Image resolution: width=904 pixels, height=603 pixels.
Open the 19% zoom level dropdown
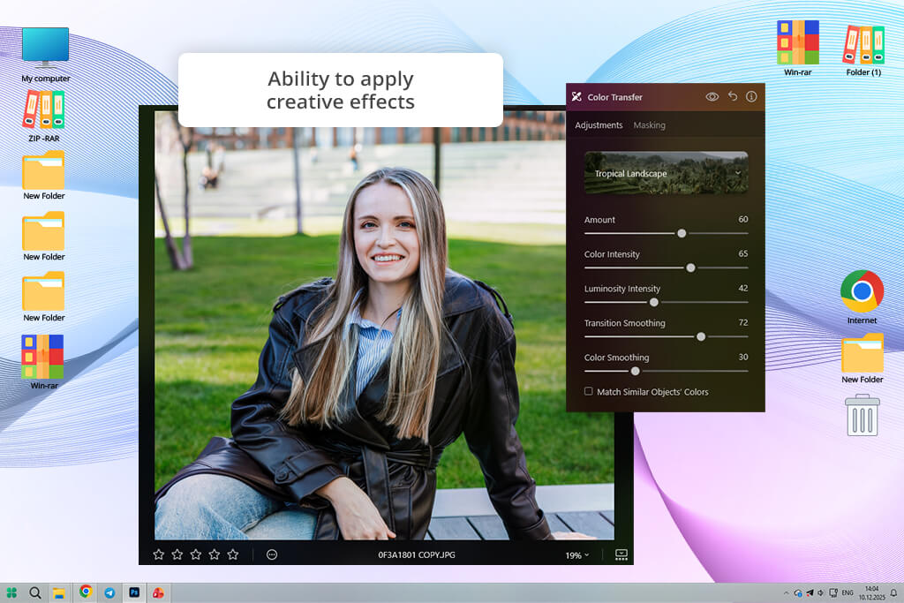click(577, 555)
